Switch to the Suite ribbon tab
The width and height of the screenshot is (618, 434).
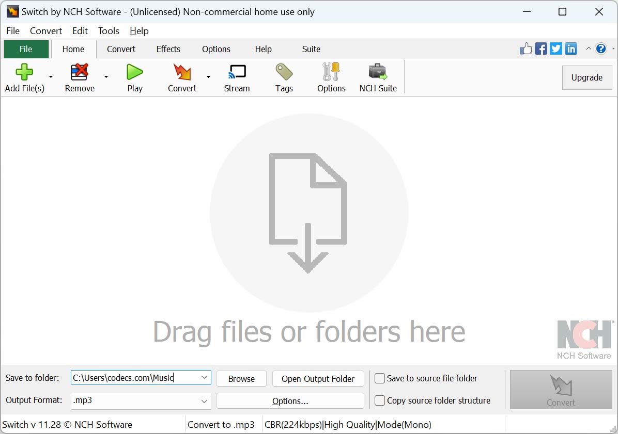(x=311, y=49)
